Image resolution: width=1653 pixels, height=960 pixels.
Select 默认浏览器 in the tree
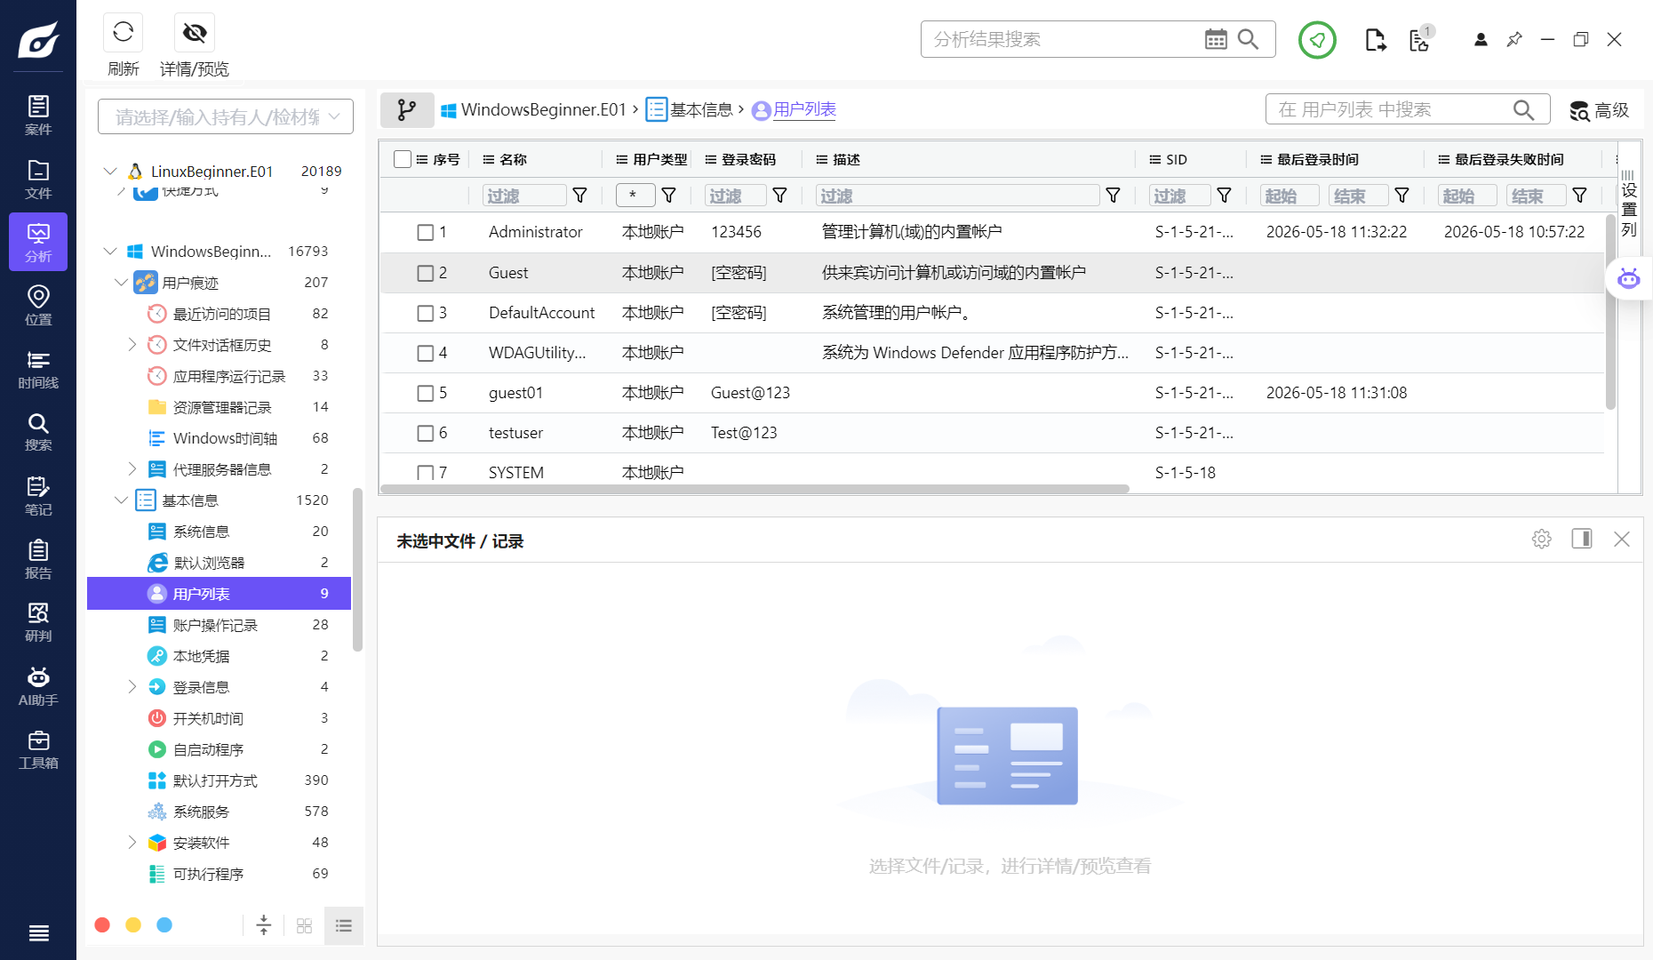pos(219,563)
